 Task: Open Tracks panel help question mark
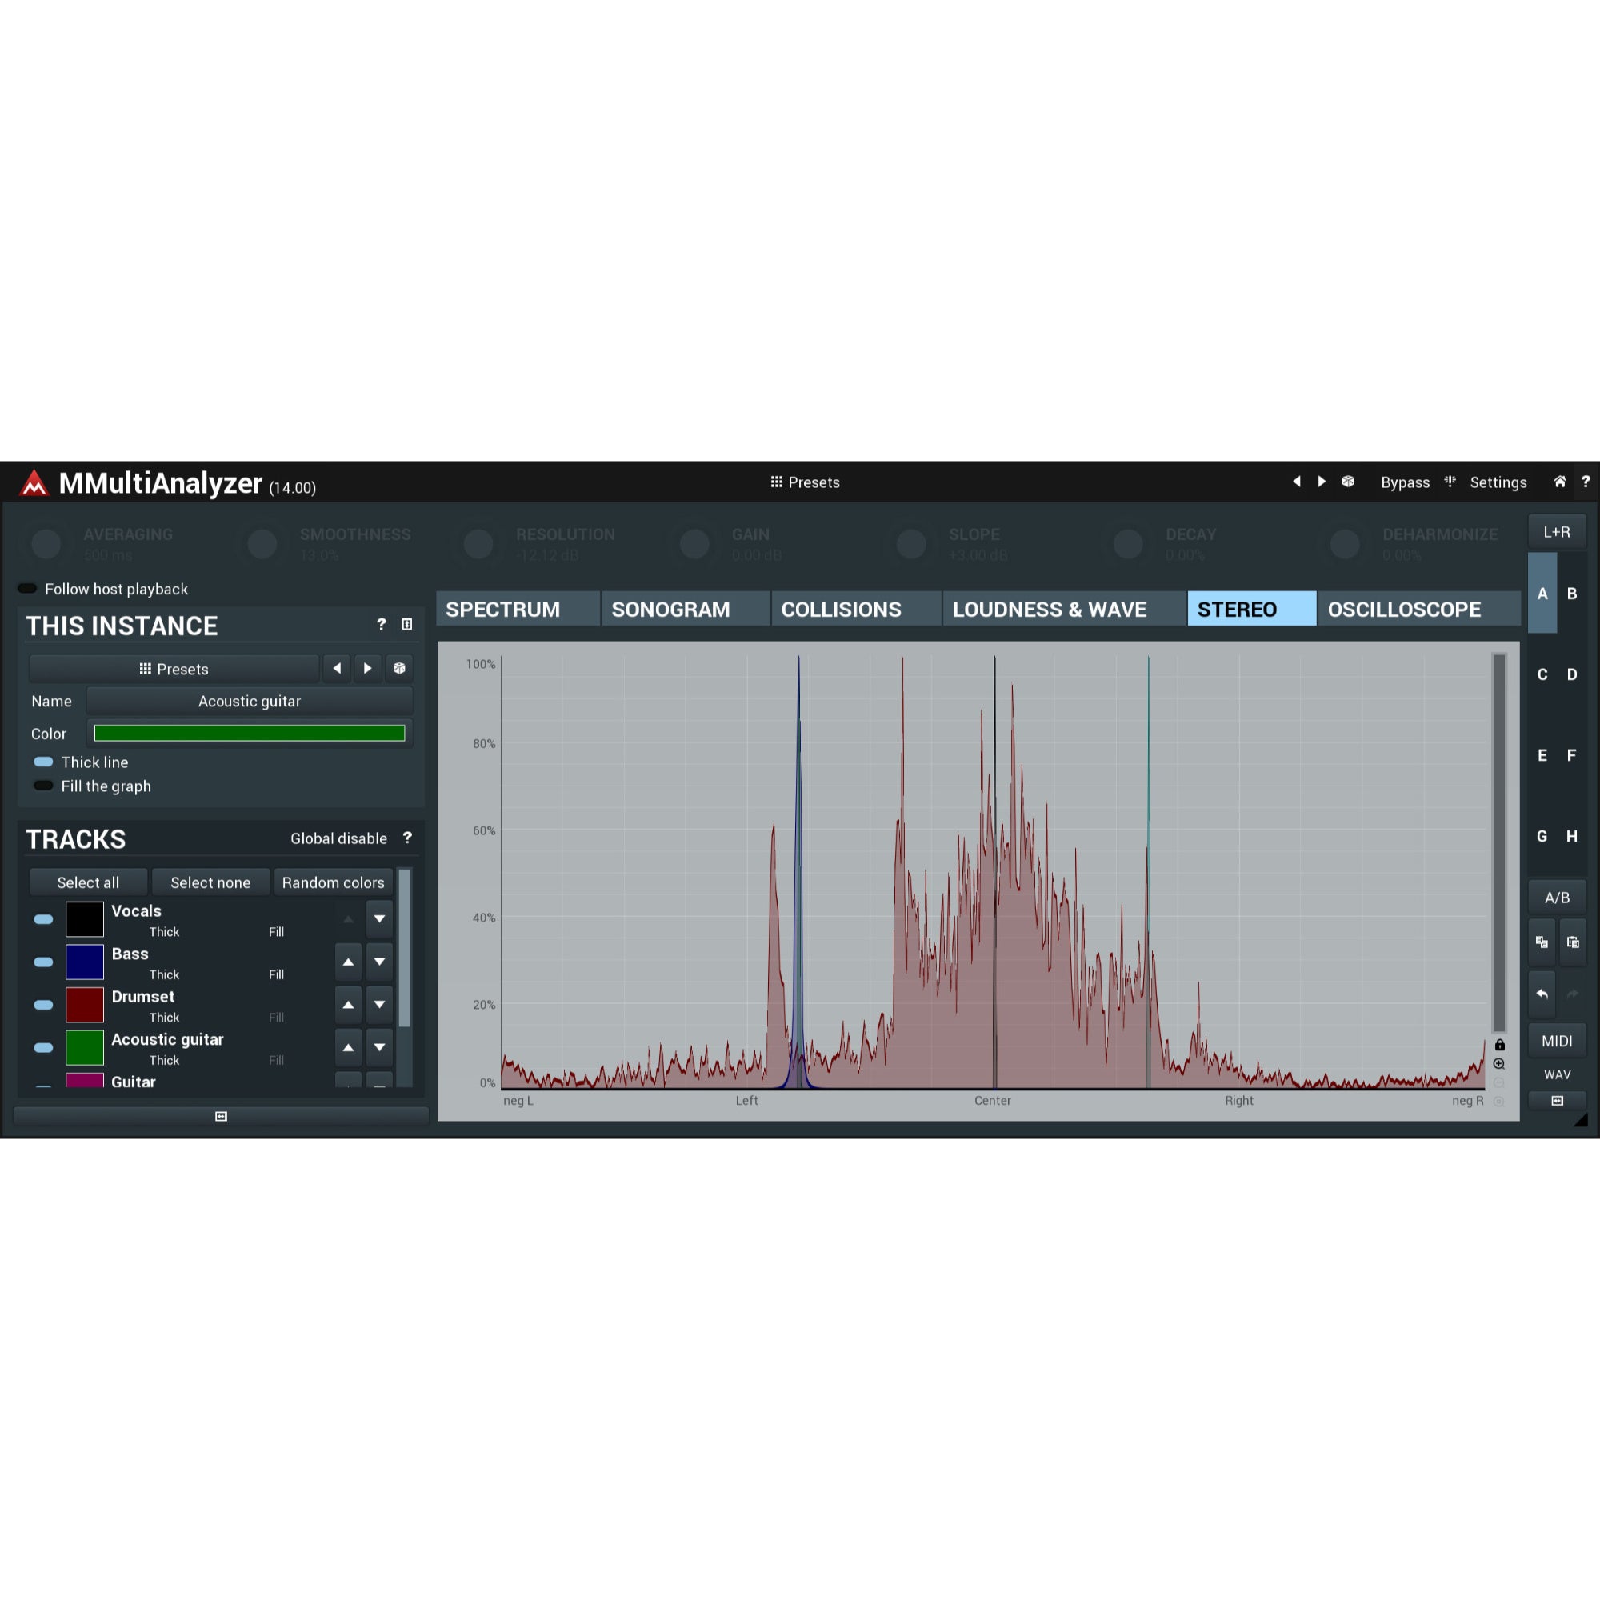point(406,838)
